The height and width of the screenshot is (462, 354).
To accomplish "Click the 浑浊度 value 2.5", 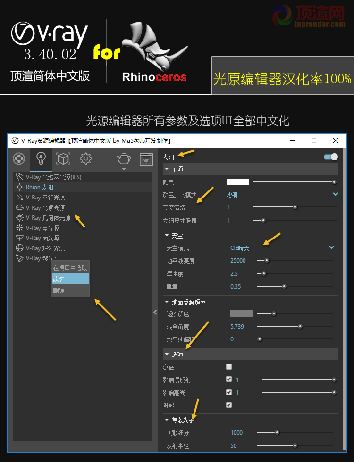I will [234, 274].
